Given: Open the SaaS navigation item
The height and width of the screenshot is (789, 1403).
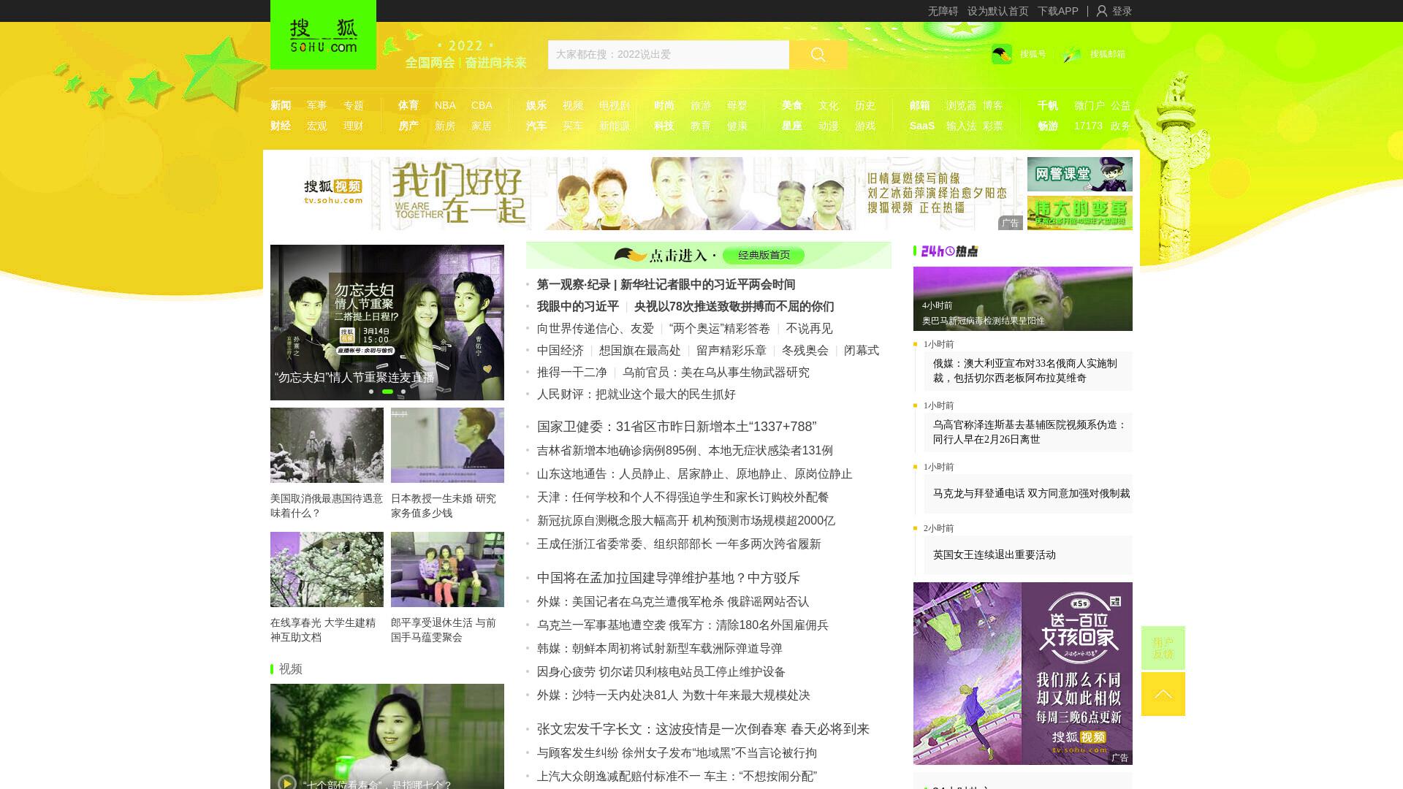Looking at the screenshot, I should pos(922,126).
